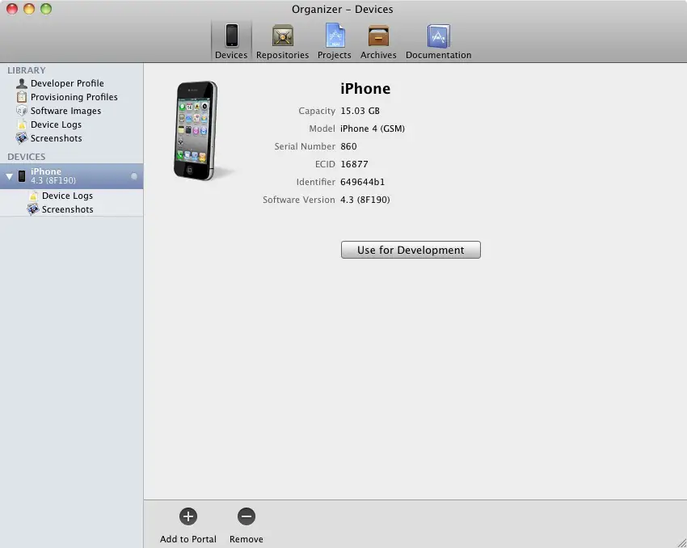
Task: Click the plus icon to add to portal
Action: (188, 516)
